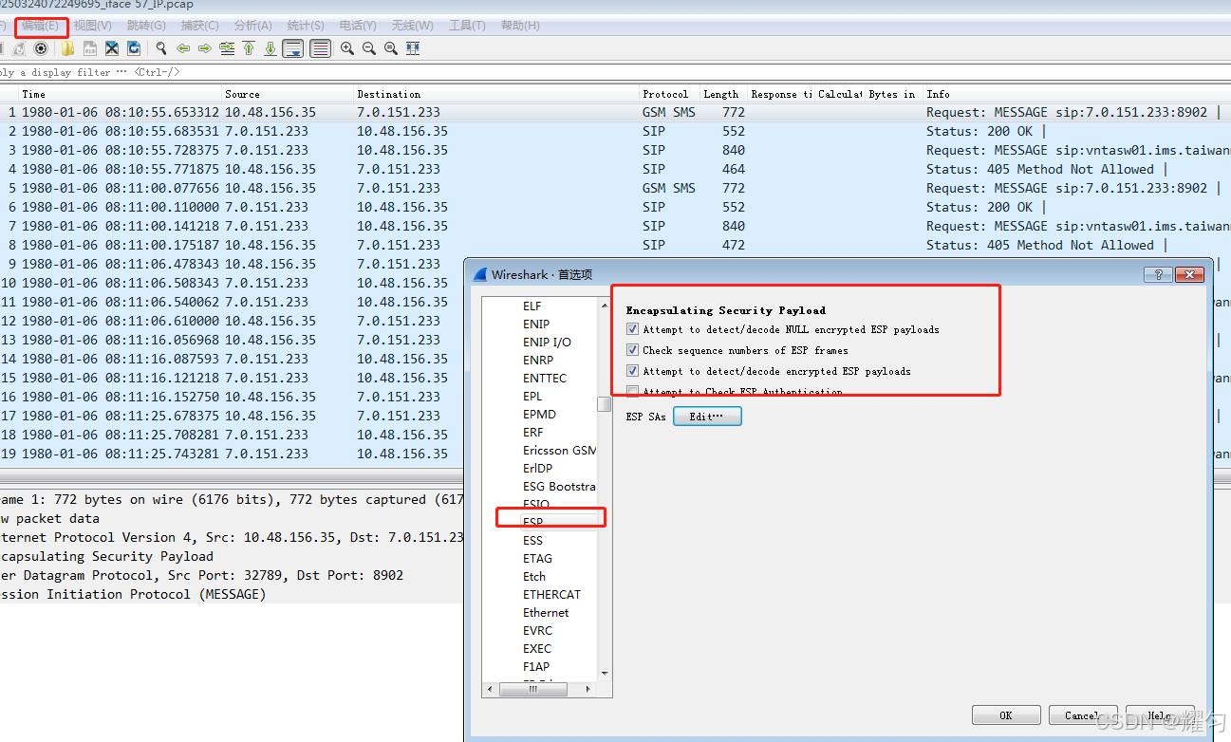Disable checking sequence numbers of ESP frames
The image size is (1231, 742).
click(632, 349)
